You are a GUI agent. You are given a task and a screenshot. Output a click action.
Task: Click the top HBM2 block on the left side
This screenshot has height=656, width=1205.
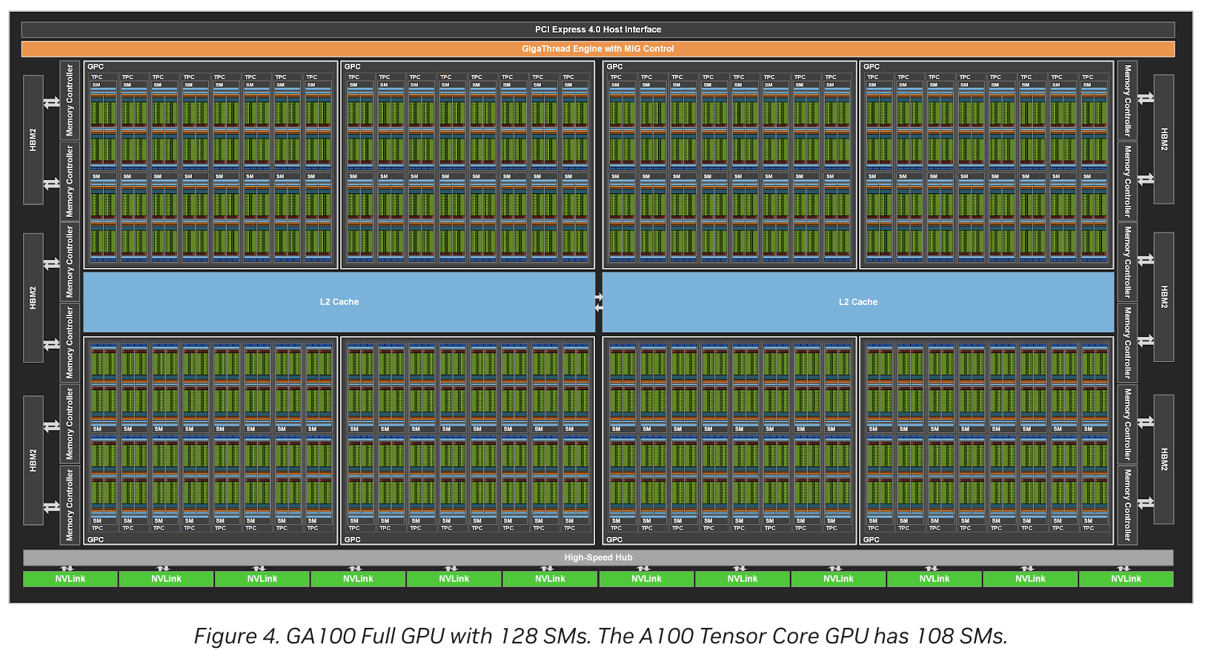point(33,139)
